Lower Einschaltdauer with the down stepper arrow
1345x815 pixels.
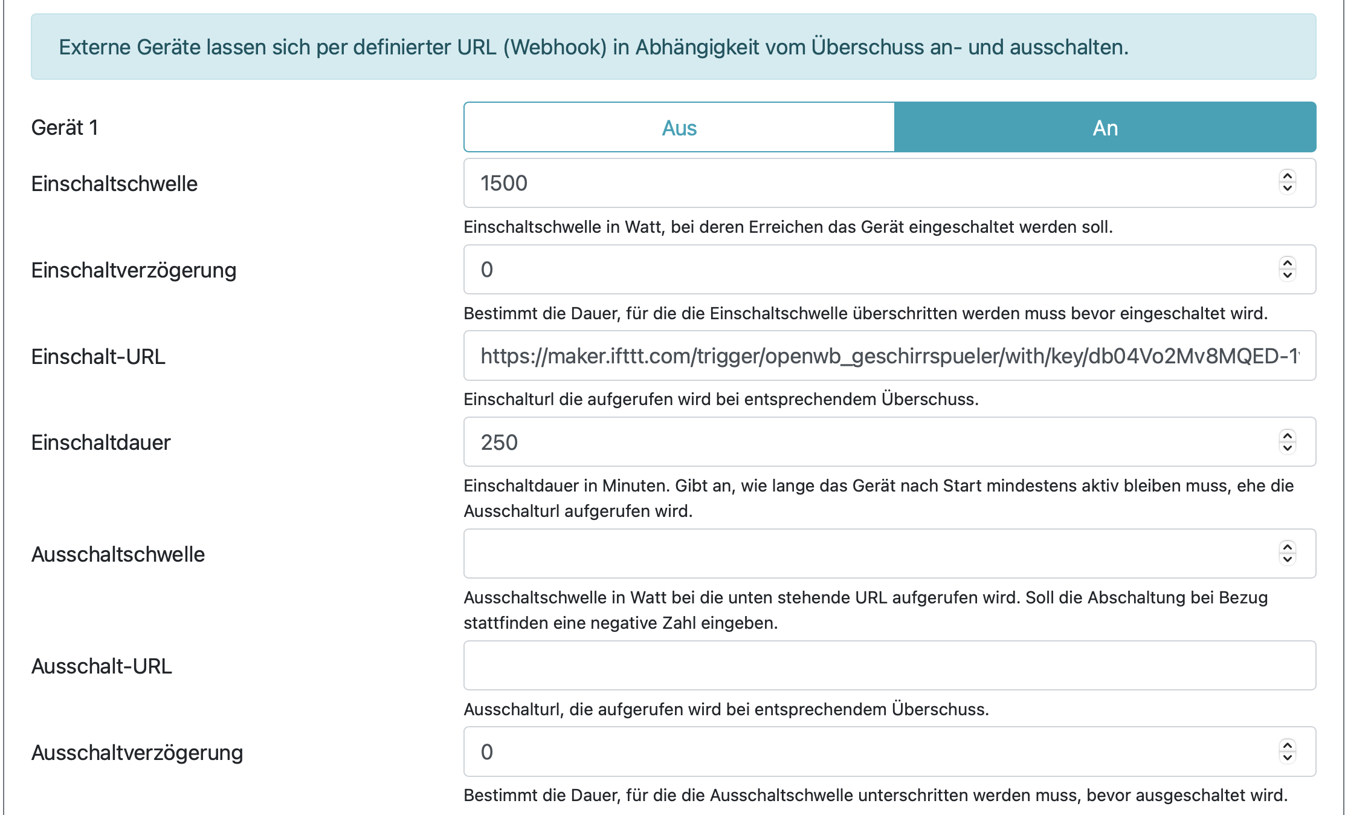(1288, 447)
